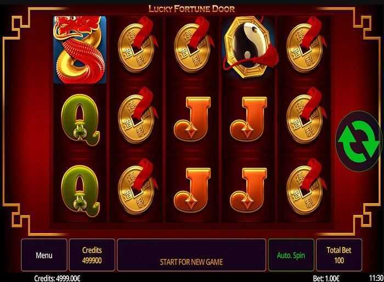Viewport: 384px width, 282px height.
Task: Select the red dragon symbol
Action: pos(80,50)
